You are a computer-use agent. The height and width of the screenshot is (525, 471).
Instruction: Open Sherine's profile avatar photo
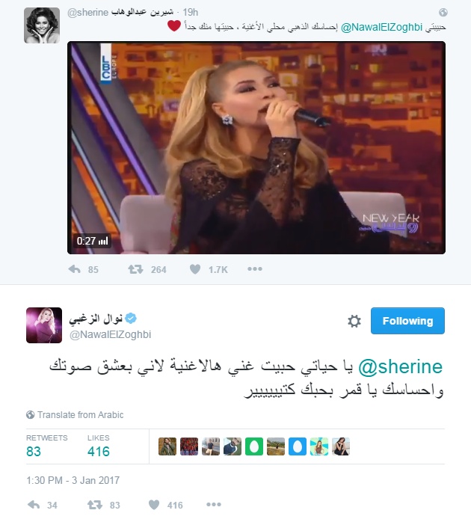42,25
